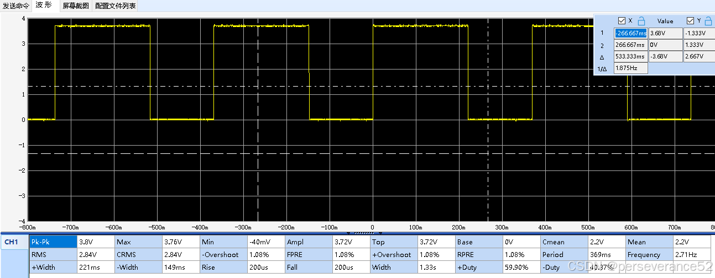715x278 pixels.
Task: Click the -266.667ms cursor 1 field
Action: (630, 33)
